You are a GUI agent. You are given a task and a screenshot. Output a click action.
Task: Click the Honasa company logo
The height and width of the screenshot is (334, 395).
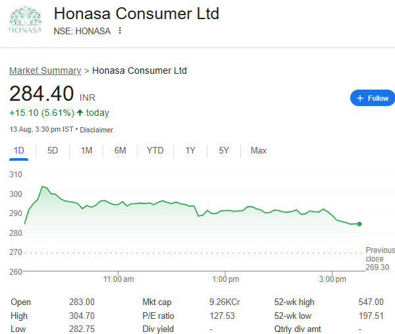click(25, 20)
